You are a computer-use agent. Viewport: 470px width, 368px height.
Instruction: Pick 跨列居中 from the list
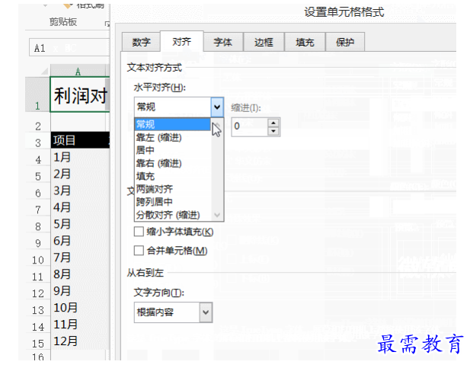pyautogui.click(x=172, y=202)
